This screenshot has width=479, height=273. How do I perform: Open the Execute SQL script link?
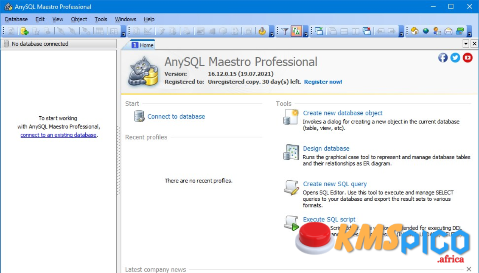click(x=329, y=220)
